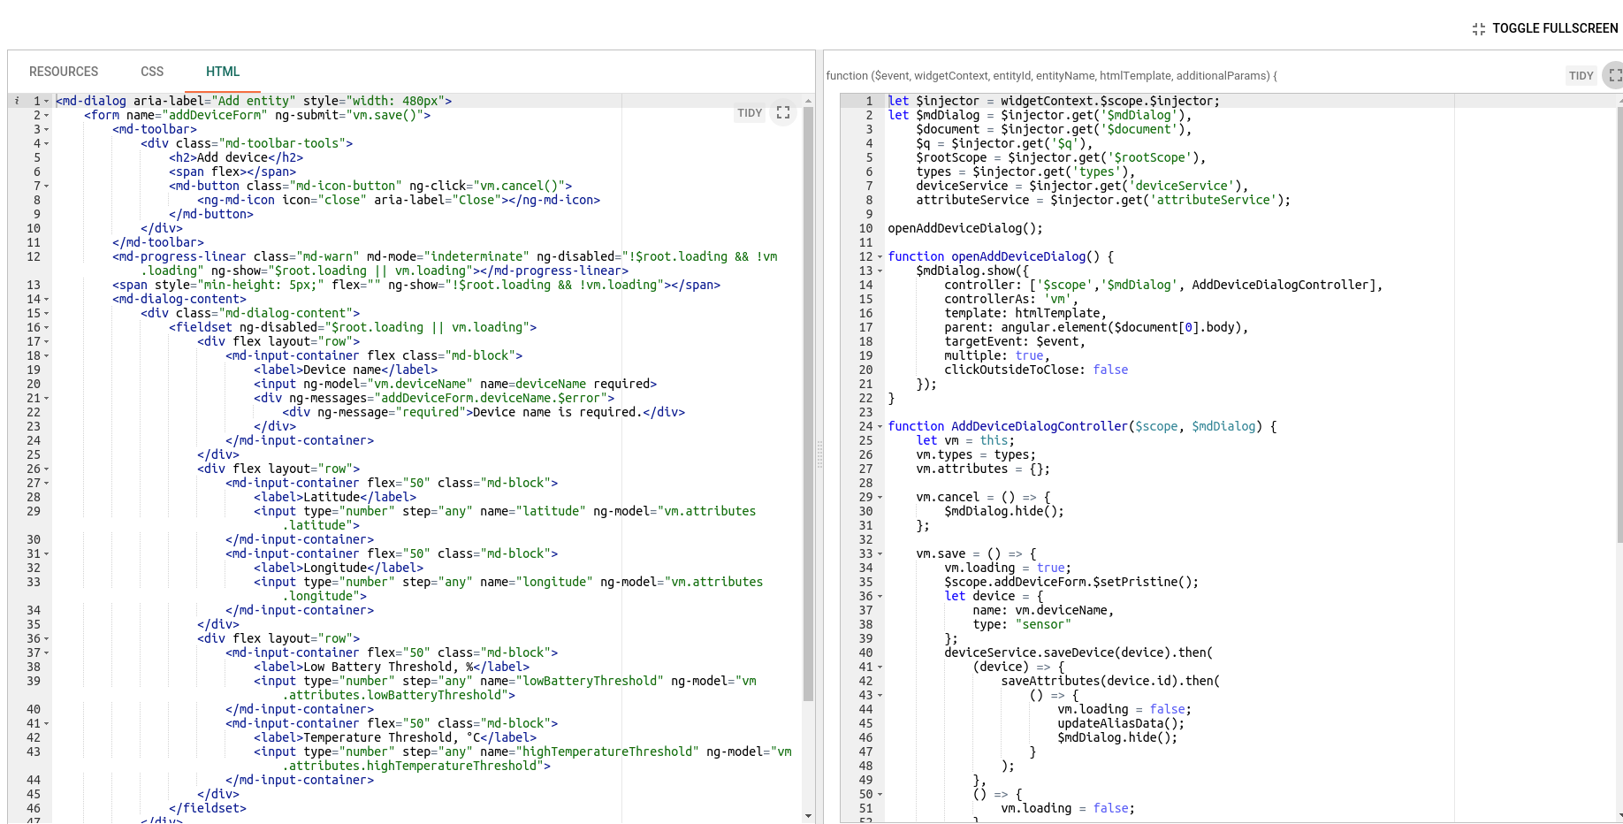Collapse the vm.cancel function at line 29
The width and height of the screenshot is (1623, 824).
(x=880, y=498)
